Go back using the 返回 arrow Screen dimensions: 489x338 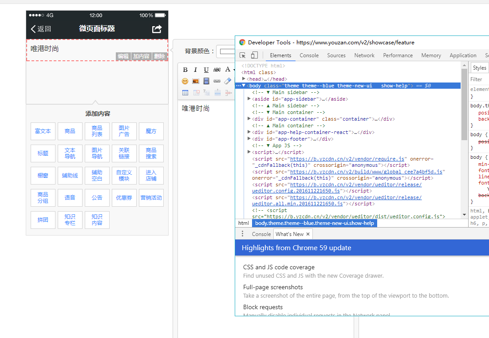(x=41, y=29)
